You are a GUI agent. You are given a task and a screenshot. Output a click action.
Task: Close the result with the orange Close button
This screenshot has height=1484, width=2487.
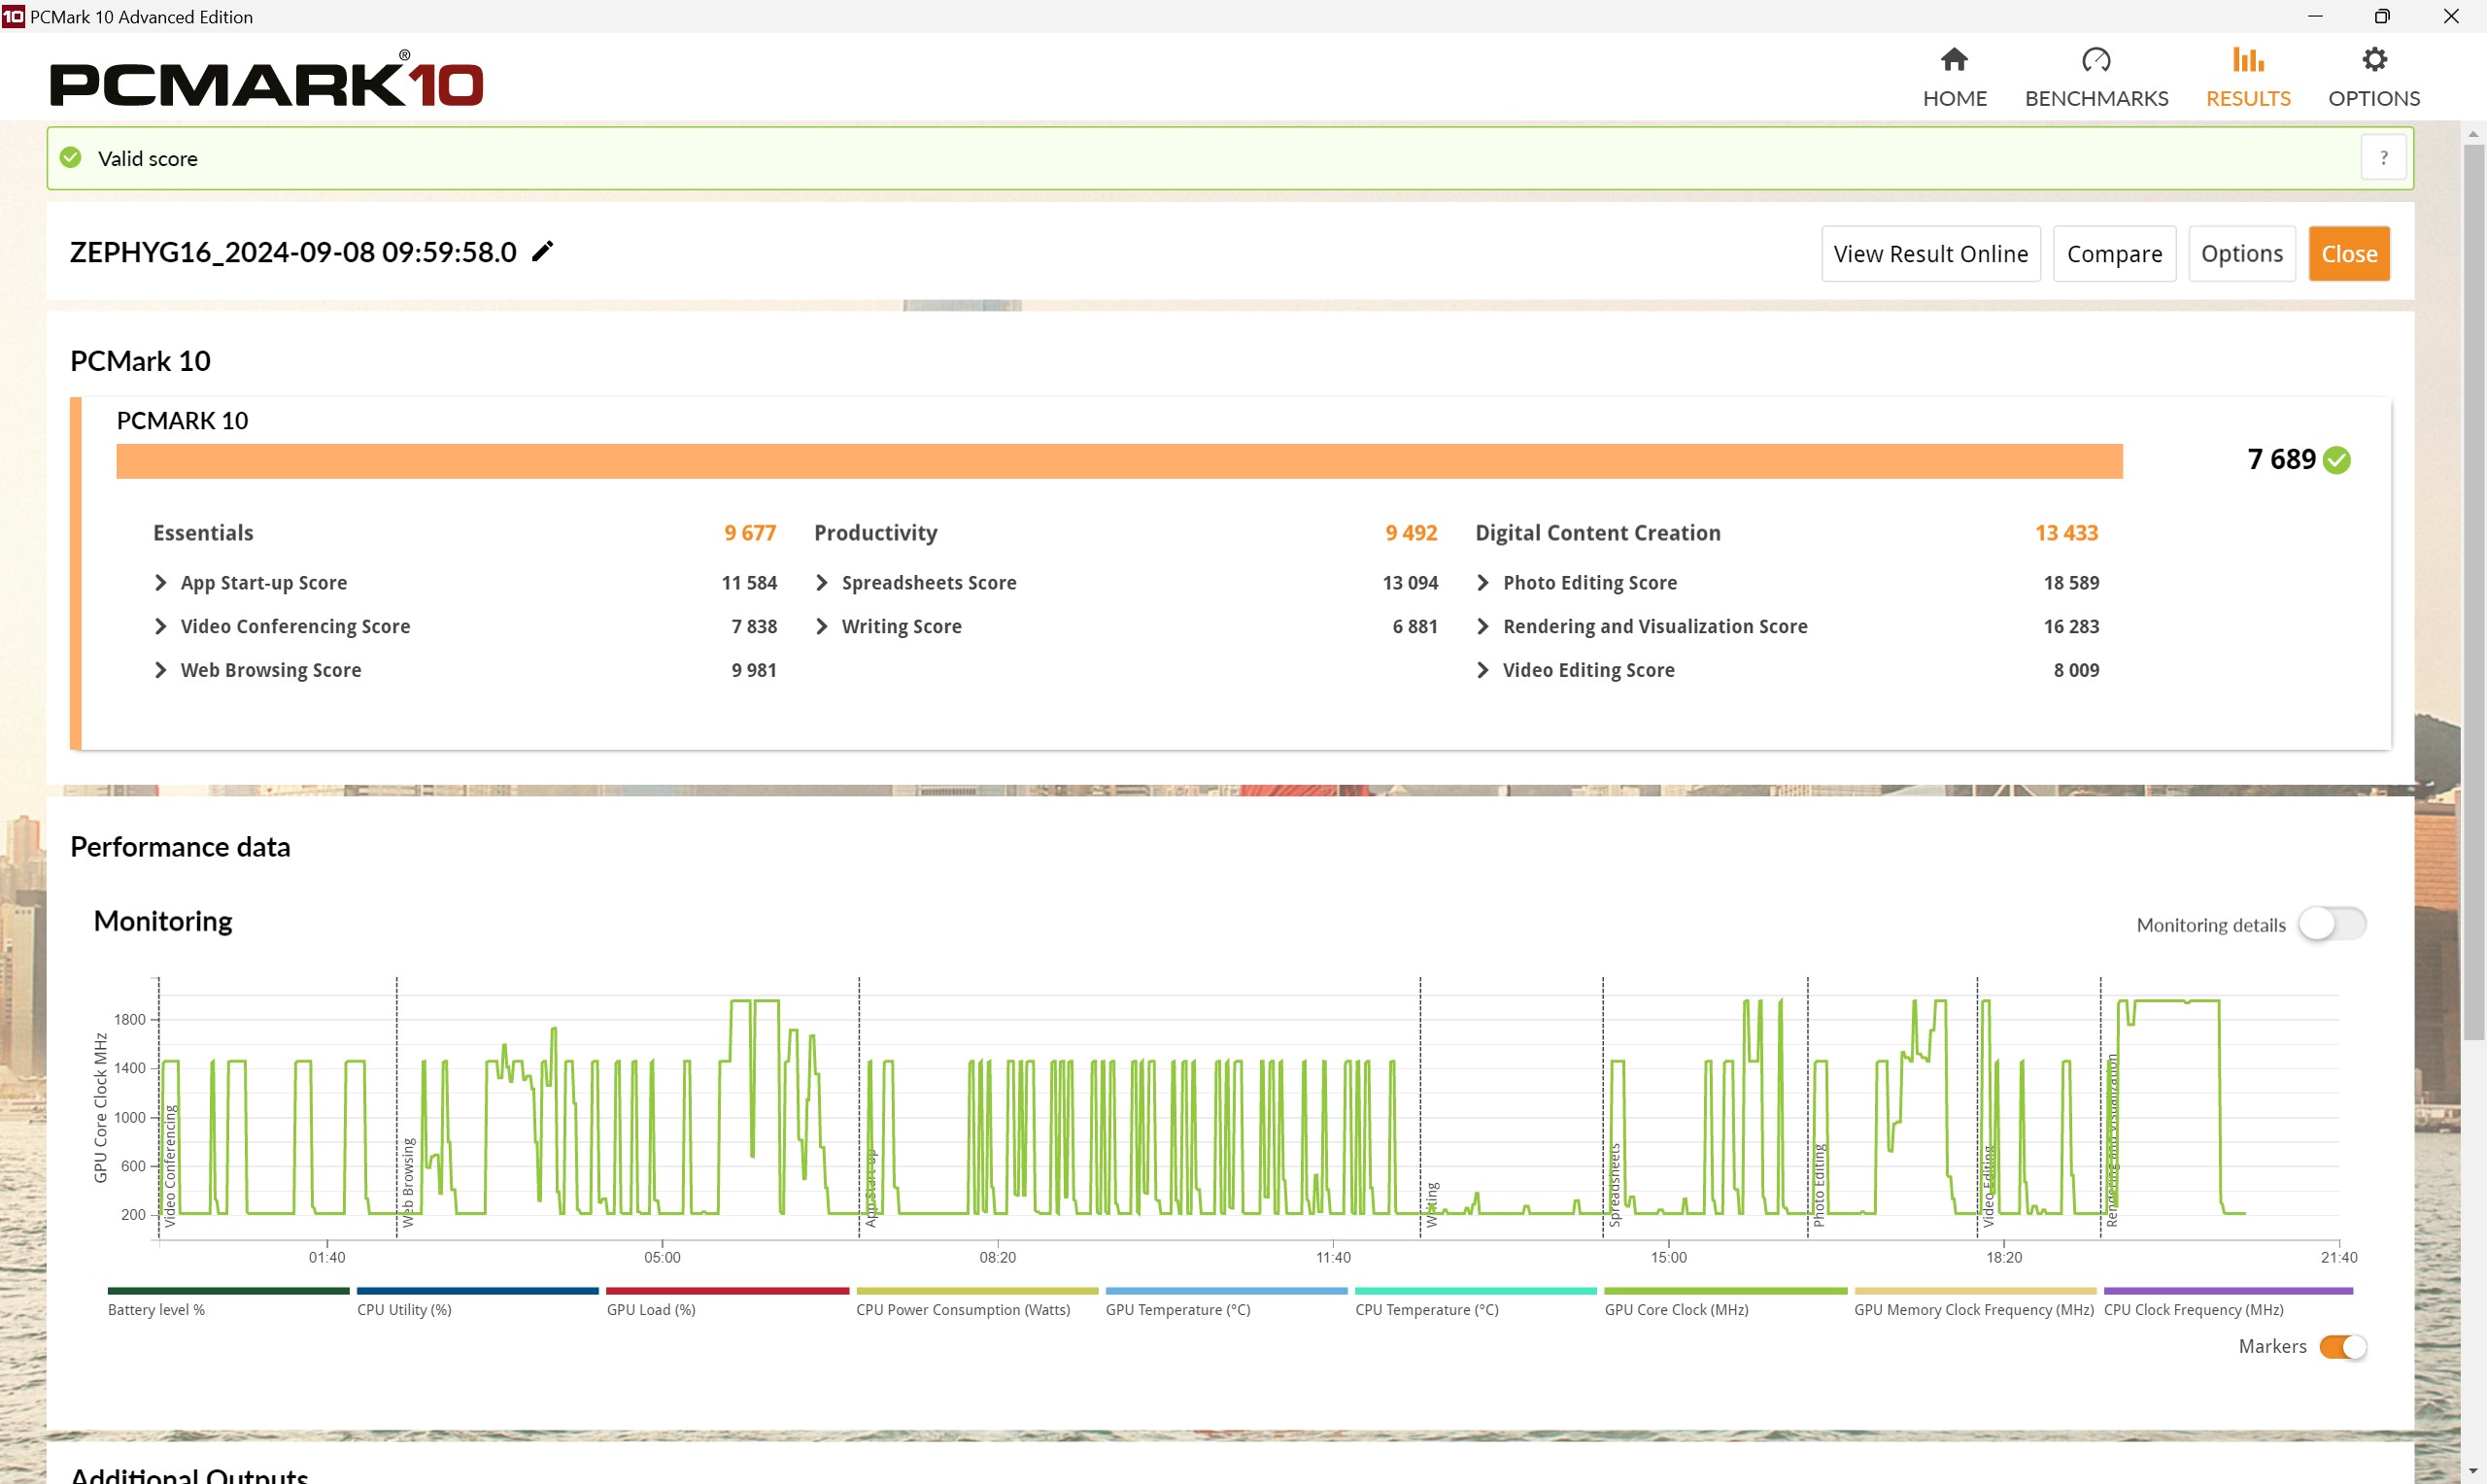2348,254
